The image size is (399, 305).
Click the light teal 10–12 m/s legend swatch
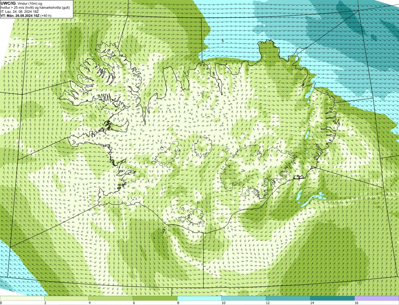(x=244, y=298)
